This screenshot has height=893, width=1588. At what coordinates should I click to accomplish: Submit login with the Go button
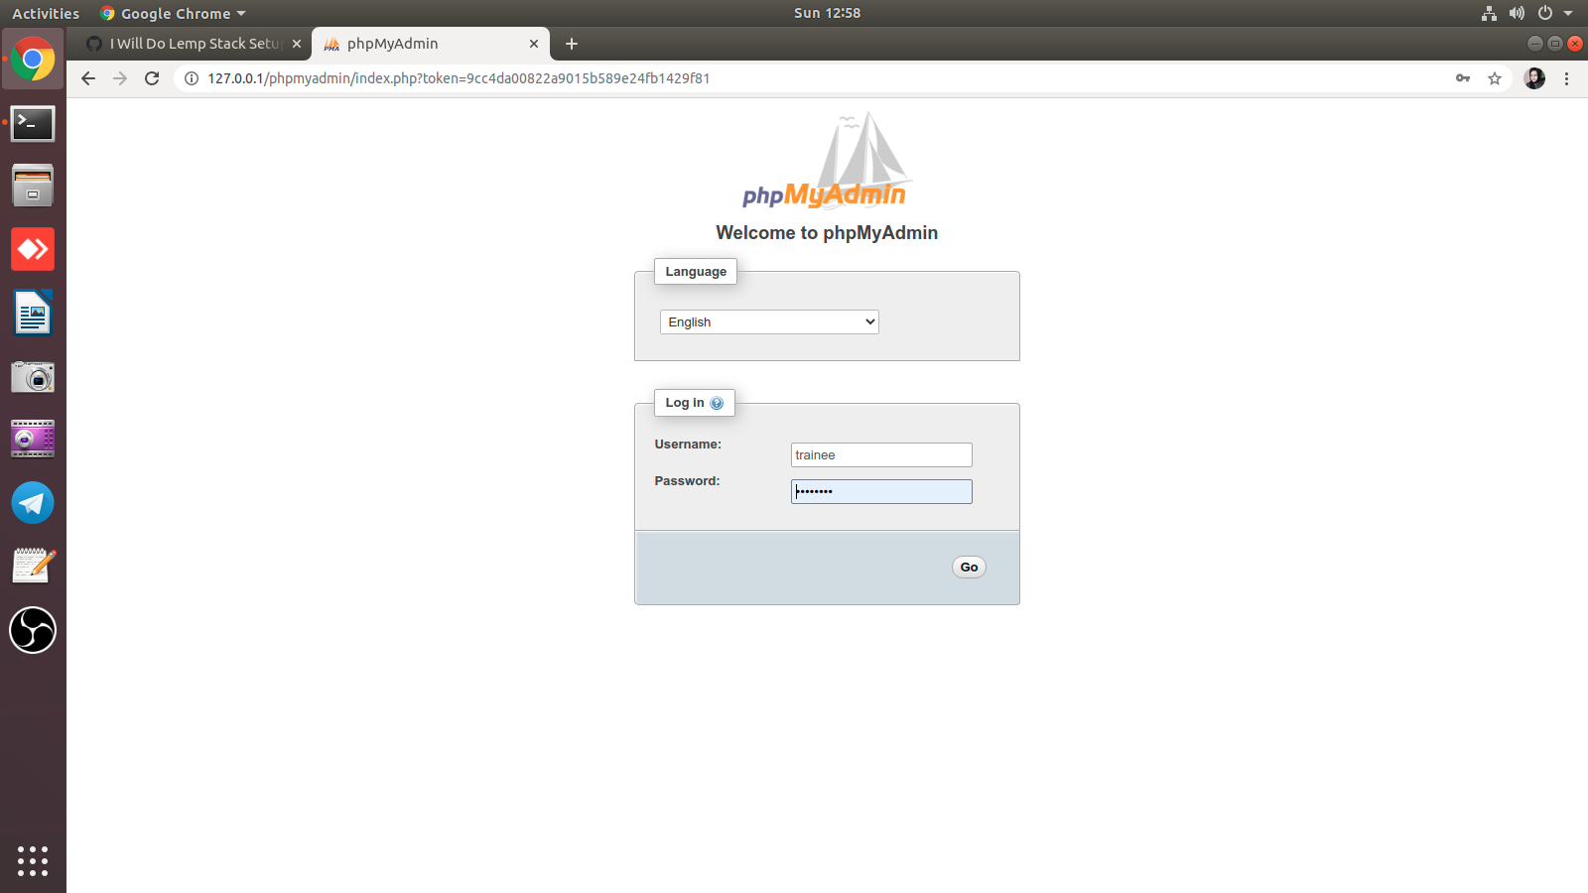coord(969,567)
